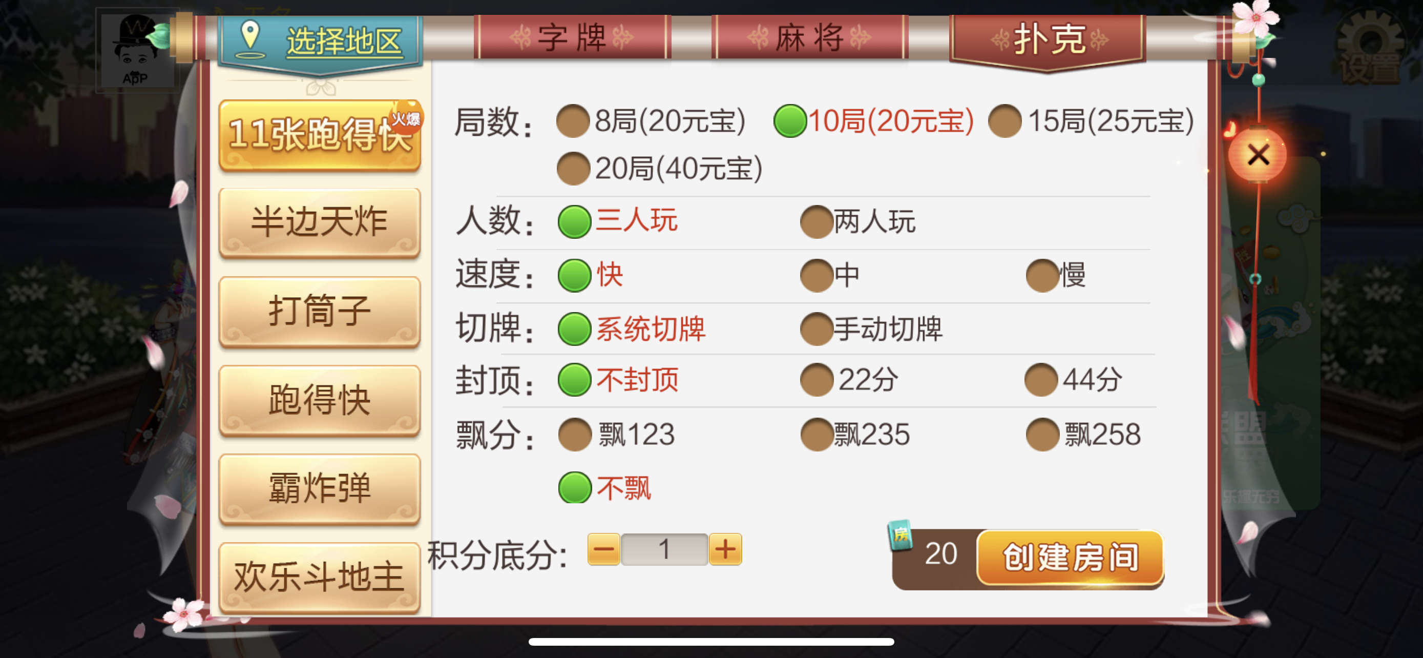Click the plus button for 积分底分
Image resolution: width=1423 pixels, height=658 pixels.
[x=725, y=550]
